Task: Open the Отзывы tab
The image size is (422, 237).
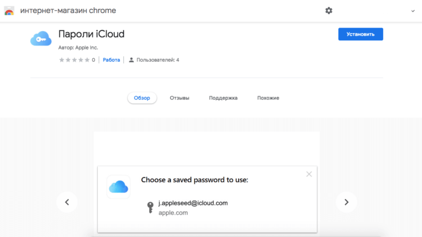Action: coord(179,98)
